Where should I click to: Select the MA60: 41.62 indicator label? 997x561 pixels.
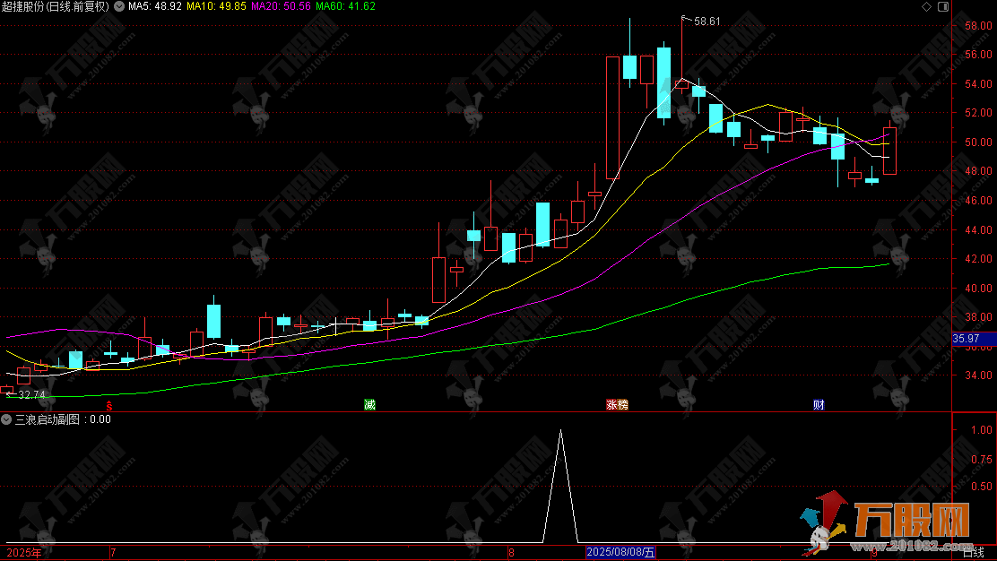345,6
